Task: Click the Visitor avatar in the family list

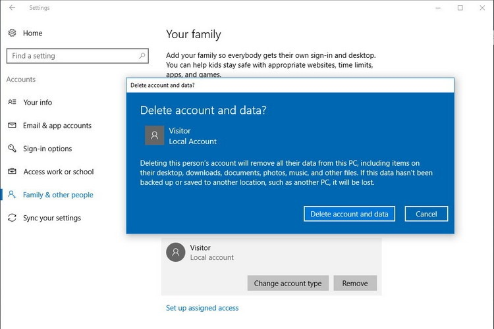Action: coord(176,252)
